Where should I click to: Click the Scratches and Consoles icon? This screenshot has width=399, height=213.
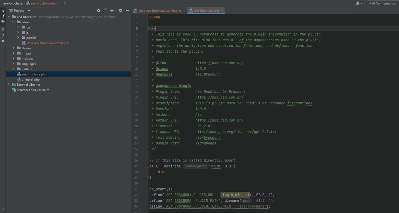pos(14,90)
